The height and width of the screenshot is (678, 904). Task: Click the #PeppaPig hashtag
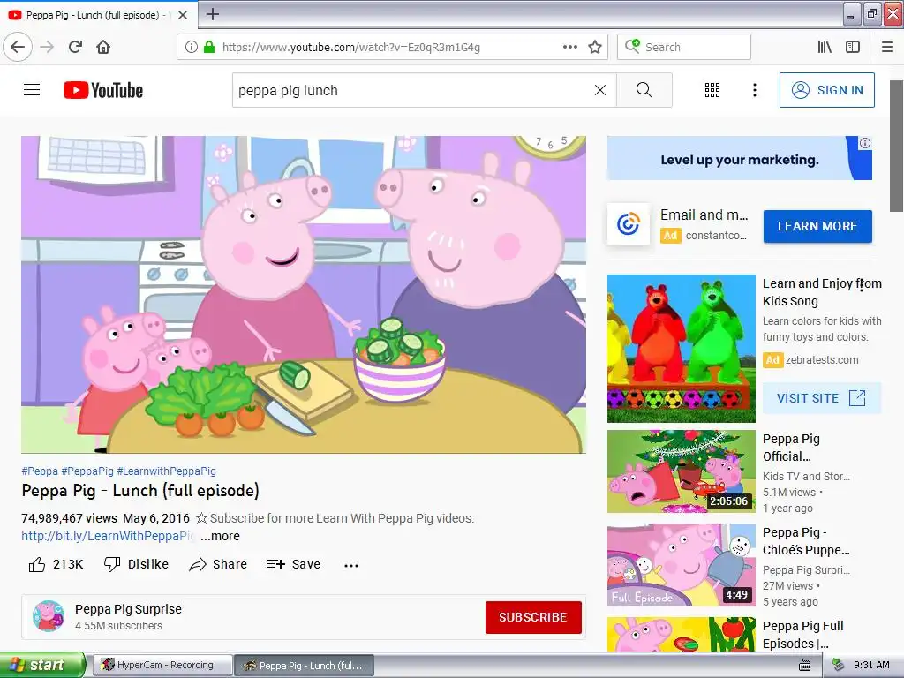(x=87, y=471)
